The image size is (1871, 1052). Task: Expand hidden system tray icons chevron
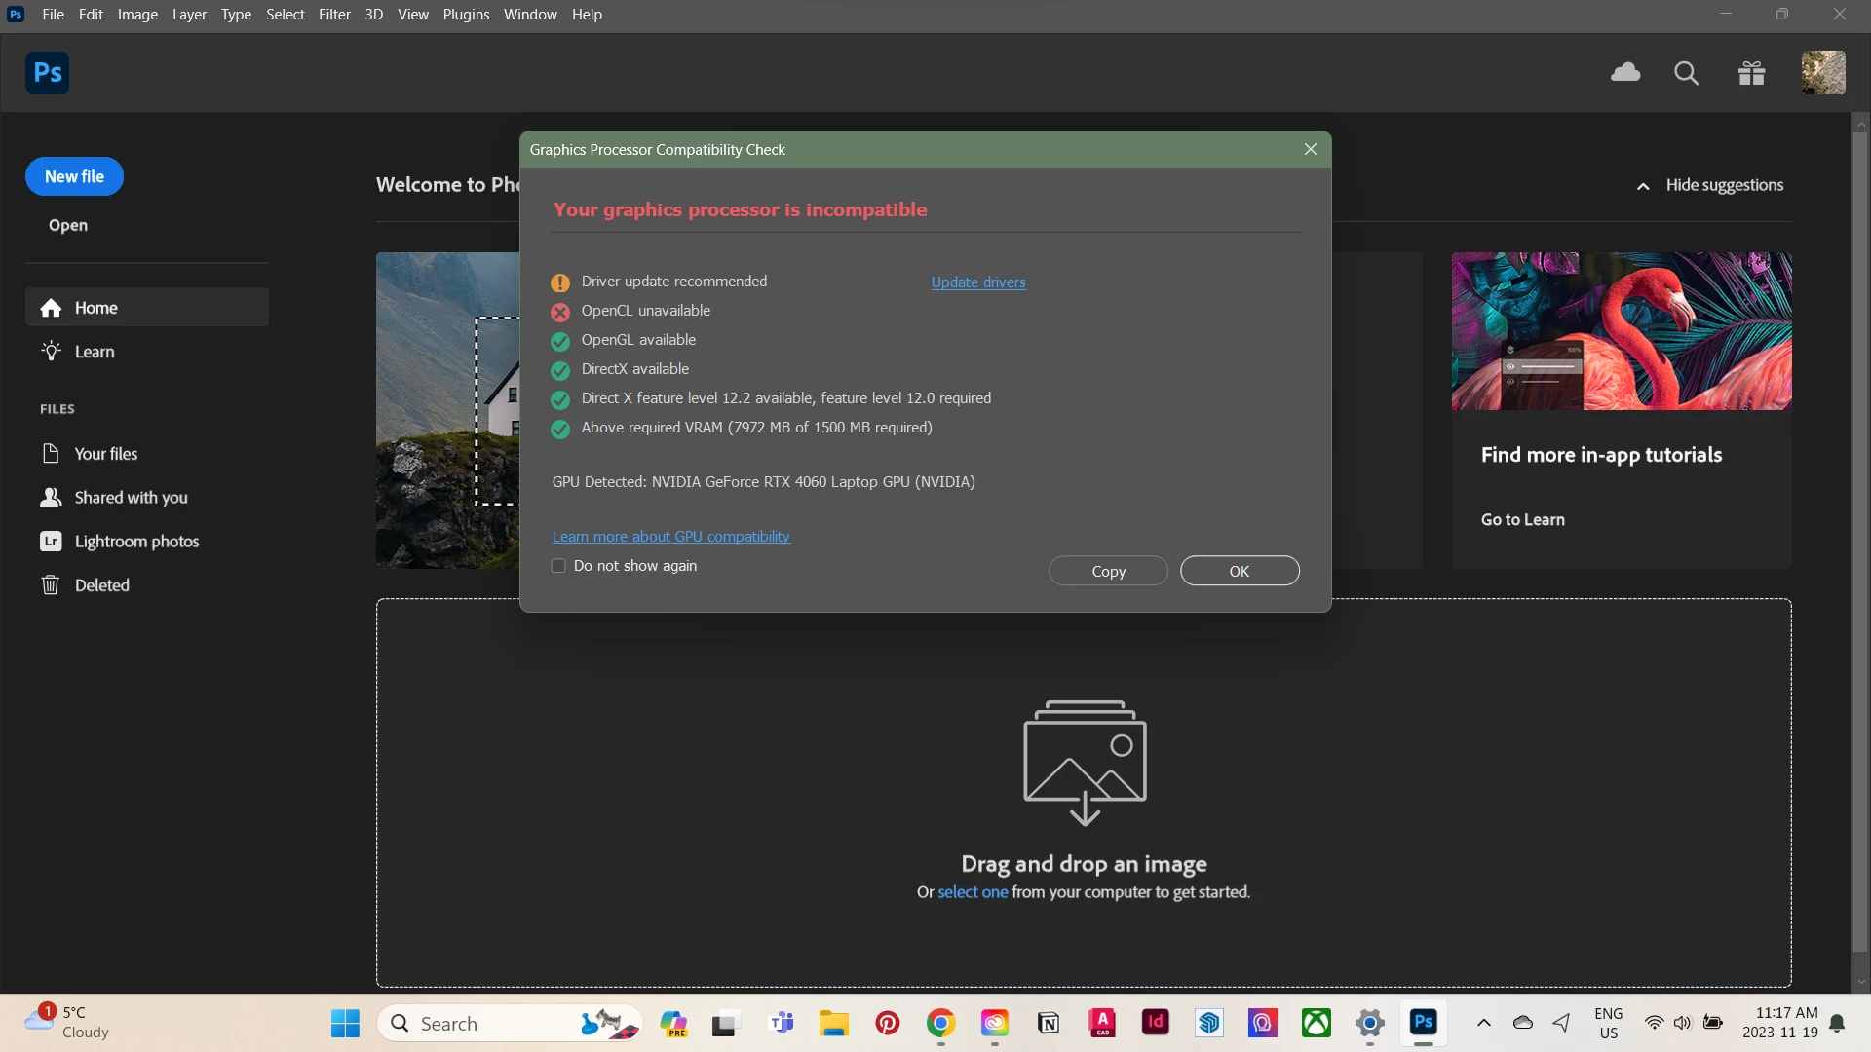pos(1483,1023)
